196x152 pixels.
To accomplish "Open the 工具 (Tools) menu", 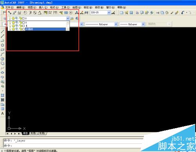I will click(65, 7).
